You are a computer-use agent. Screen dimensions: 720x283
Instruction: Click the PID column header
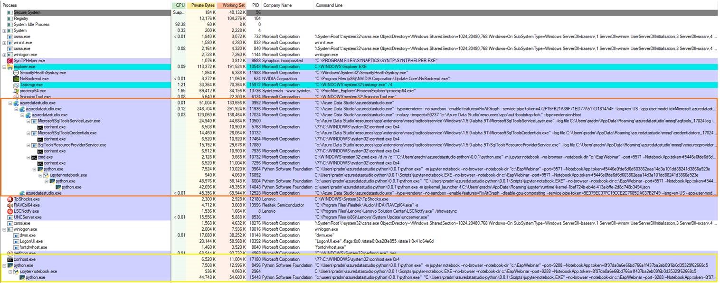point(255,5)
